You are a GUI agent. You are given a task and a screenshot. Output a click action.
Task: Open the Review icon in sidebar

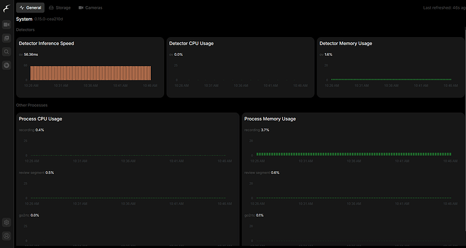[x=7, y=38]
